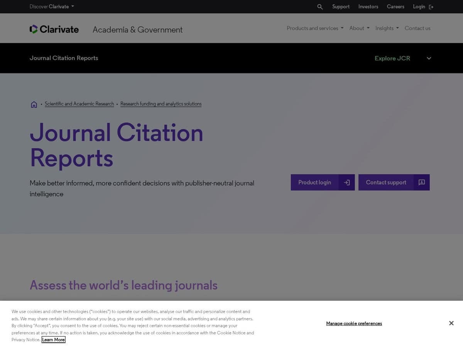Expand the Explore JCR chevron

[429, 58]
